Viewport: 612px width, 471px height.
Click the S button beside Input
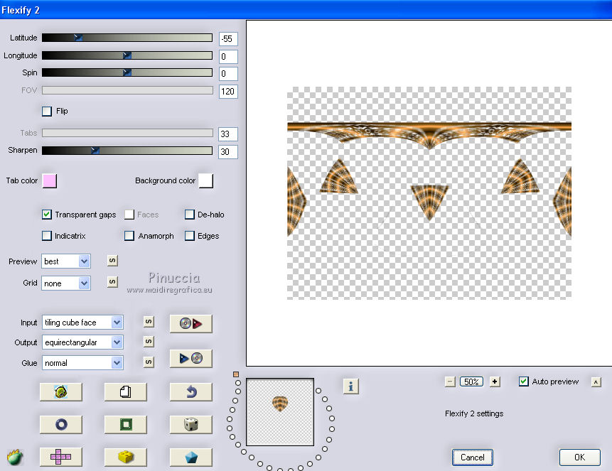pos(149,322)
